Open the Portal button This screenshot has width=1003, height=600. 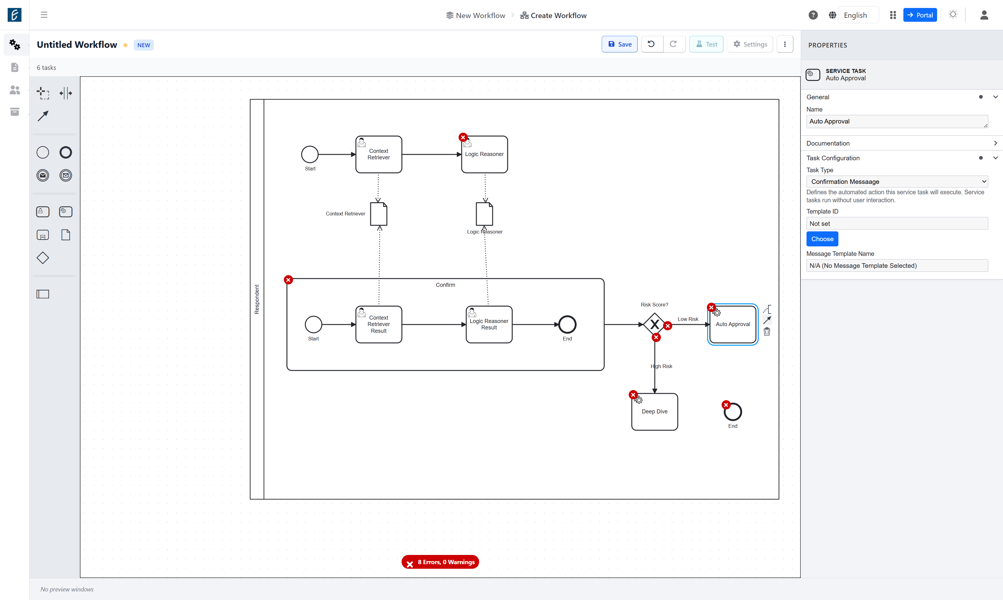click(920, 15)
